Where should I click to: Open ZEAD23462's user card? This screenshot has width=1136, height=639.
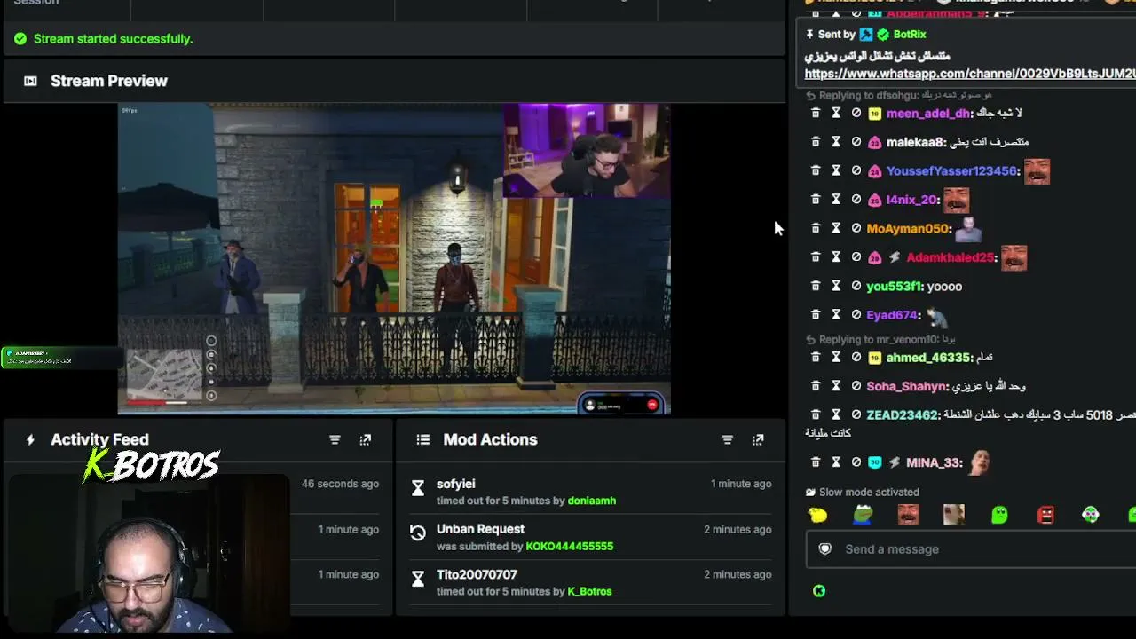[x=902, y=414]
